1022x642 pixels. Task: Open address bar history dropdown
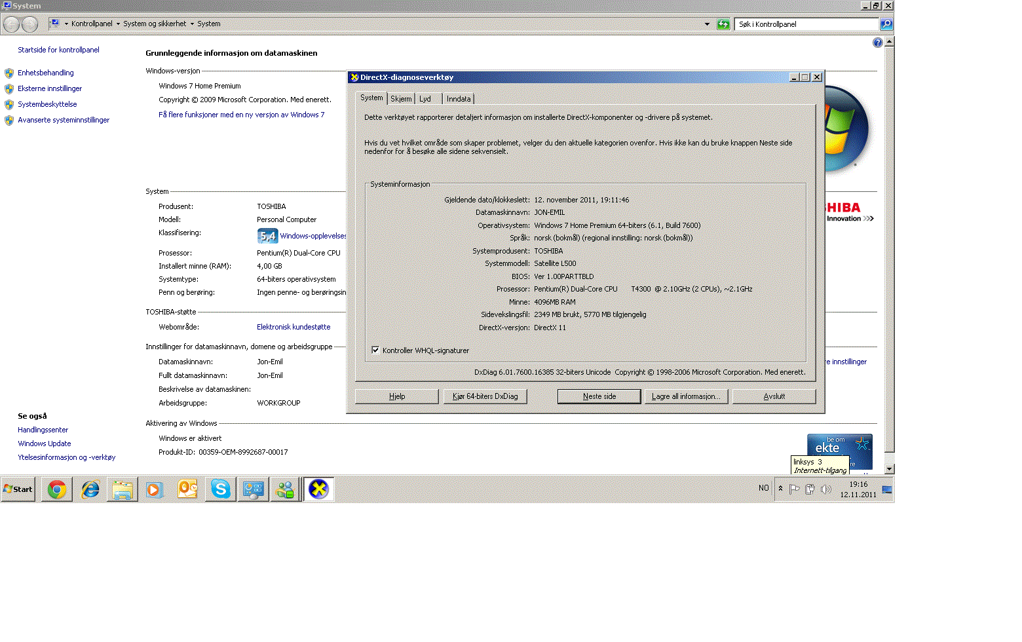point(707,24)
